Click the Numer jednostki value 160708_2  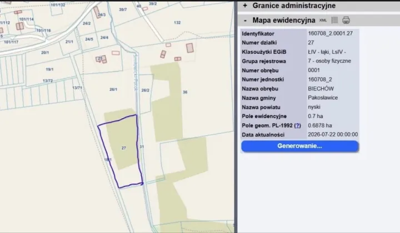(x=320, y=79)
